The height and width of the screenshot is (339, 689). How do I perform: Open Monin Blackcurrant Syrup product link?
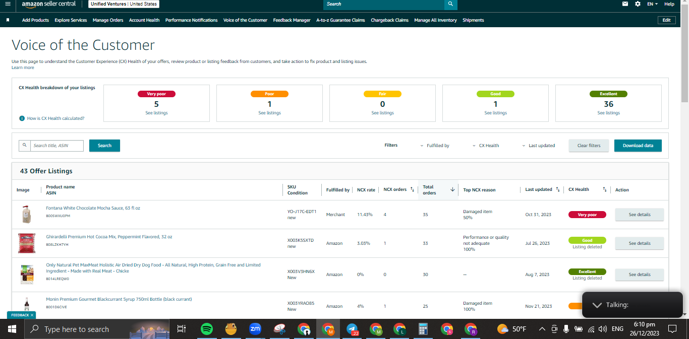[119, 299]
